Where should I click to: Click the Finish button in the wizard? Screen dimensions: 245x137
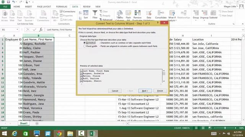coord(160,91)
